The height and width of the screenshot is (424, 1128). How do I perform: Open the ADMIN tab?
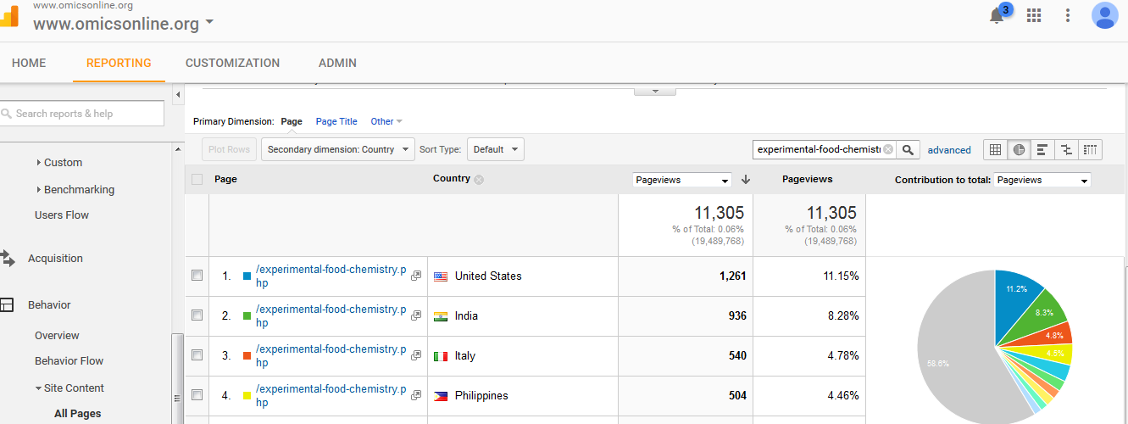(x=337, y=63)
